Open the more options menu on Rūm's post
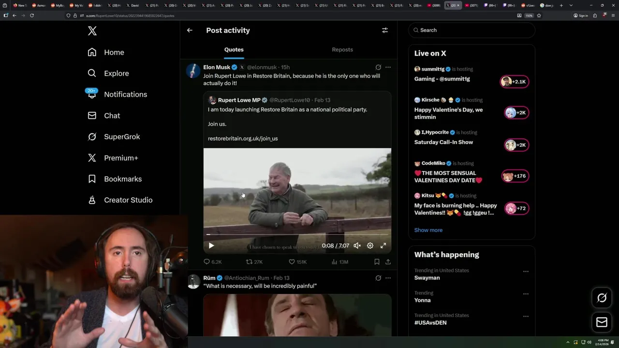 [x=388, y=278]
